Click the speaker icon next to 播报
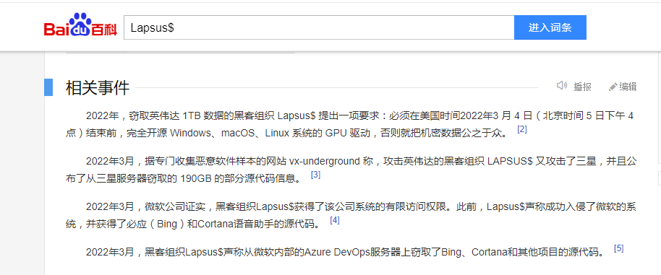Screen dimensions: 661x275 coord(562,86)
